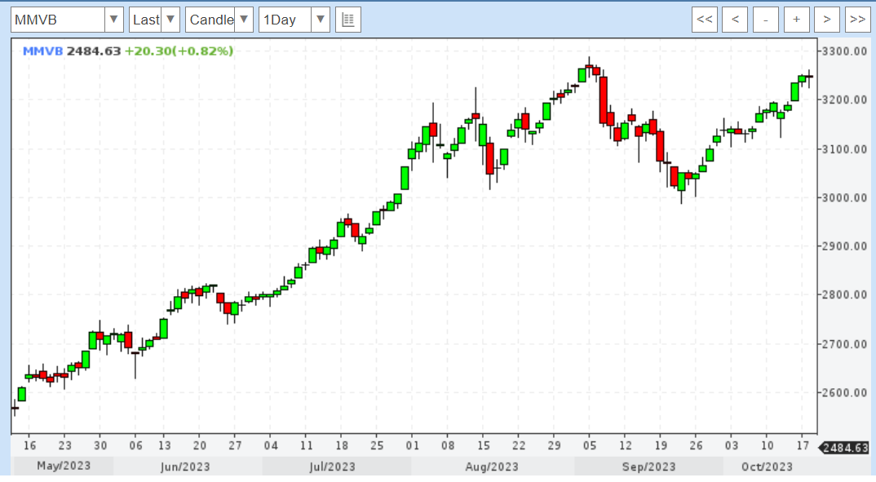This screenshot has height=482, width=876.
Task: Zoom out using the minus button
Action: [x=766, y=20]
